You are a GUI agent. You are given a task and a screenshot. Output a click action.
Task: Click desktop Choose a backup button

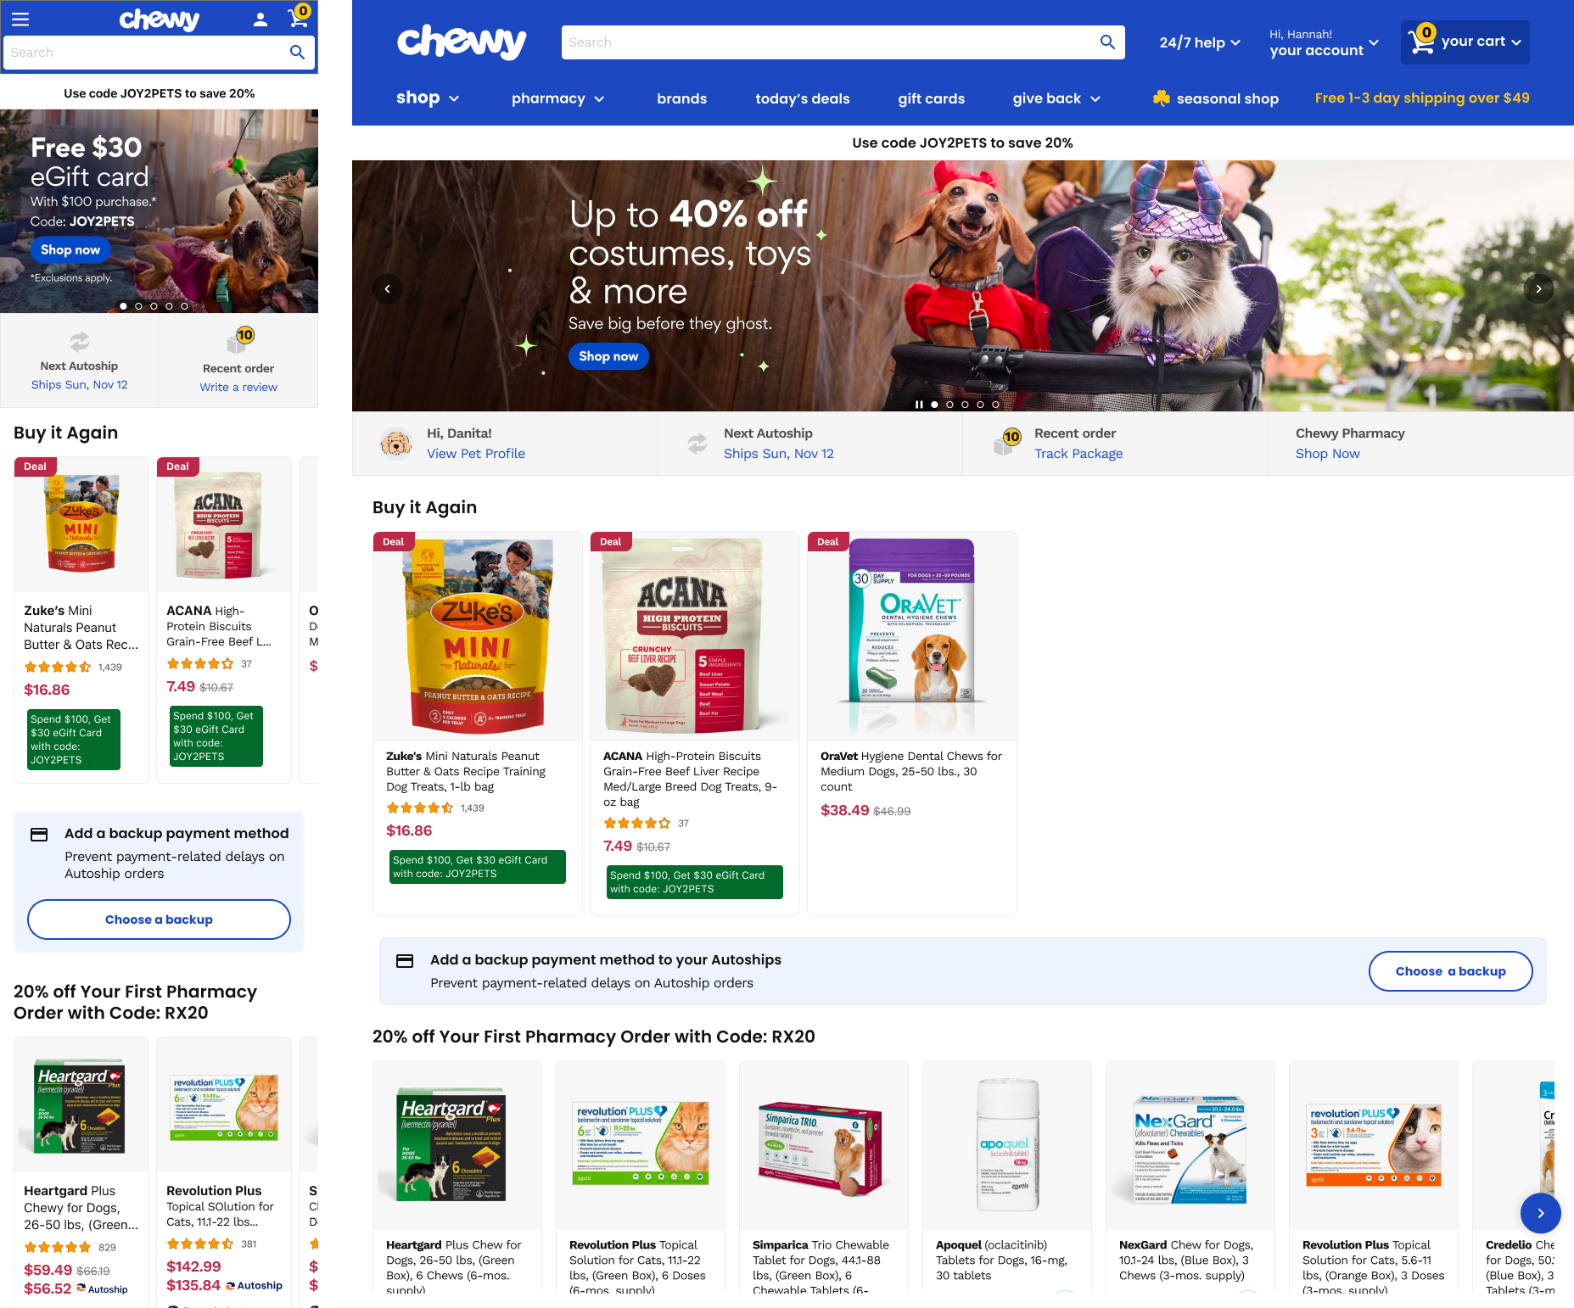point(1450,971)
